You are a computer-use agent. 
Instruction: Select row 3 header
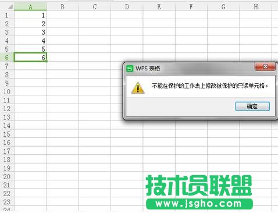point(7,32)
